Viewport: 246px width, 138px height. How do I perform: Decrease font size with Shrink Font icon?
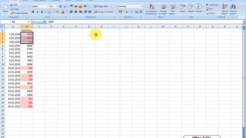[65, 7]
